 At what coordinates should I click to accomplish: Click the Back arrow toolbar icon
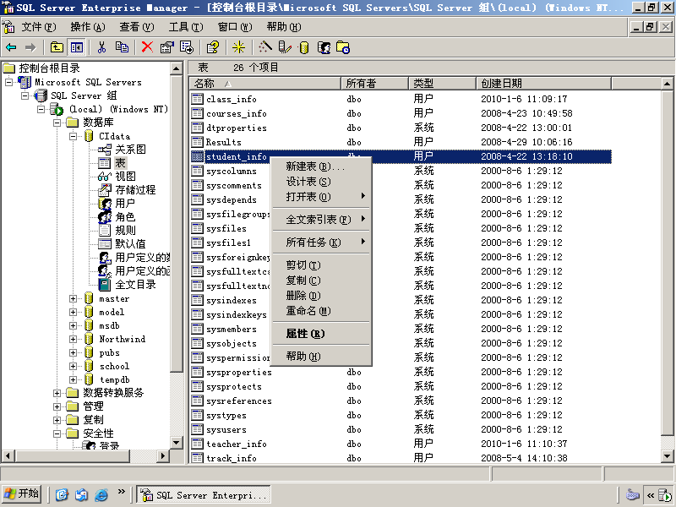(12, 47)
